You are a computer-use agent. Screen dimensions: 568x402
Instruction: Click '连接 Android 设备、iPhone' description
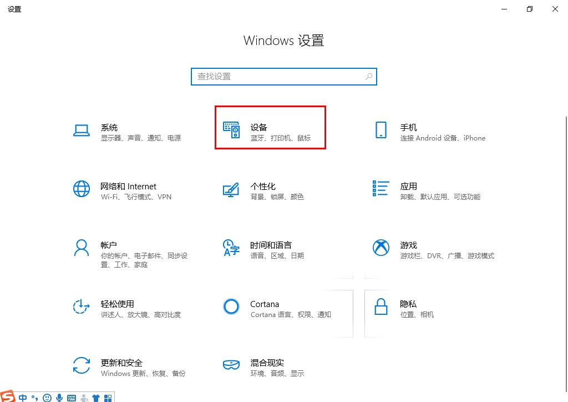[443, 138]
